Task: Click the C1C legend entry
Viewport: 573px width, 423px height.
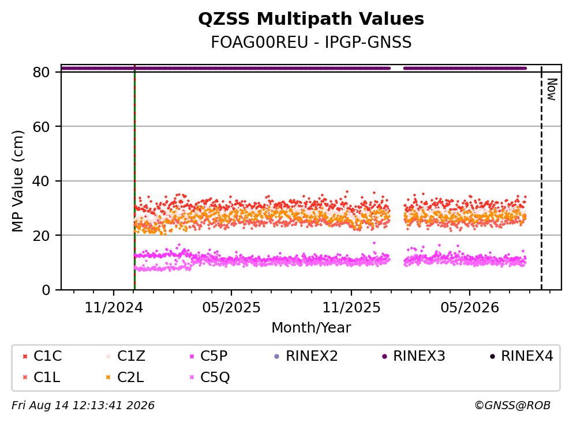Action: [x=42, y=356]
